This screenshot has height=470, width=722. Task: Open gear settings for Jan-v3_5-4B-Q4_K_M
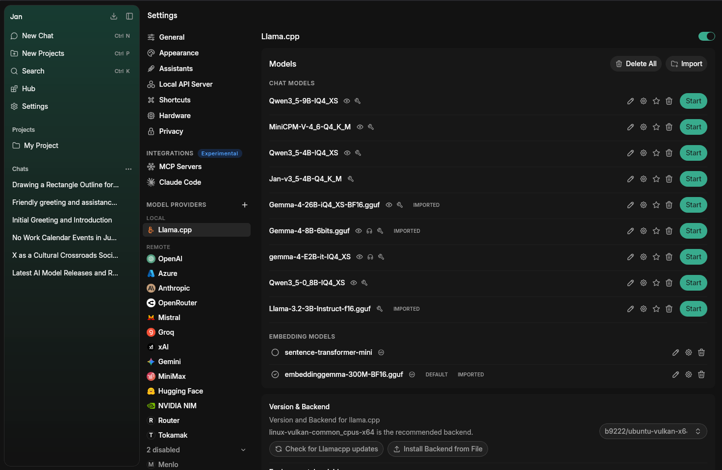644,179
